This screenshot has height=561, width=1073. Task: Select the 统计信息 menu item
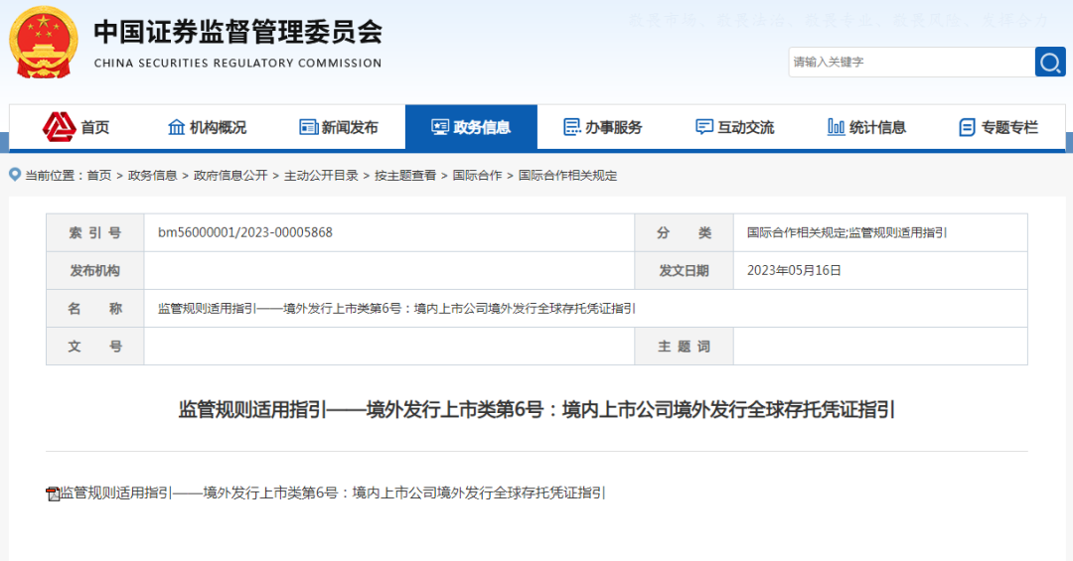click(x=866, y=127)
